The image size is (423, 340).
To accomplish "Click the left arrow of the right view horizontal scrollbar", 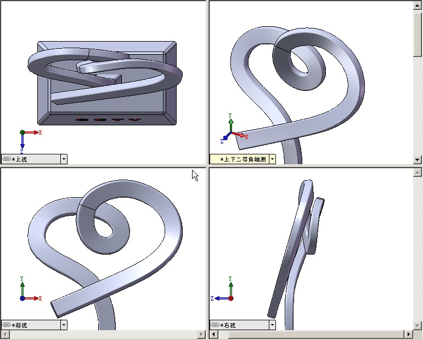I will click(x=214, y=335).
